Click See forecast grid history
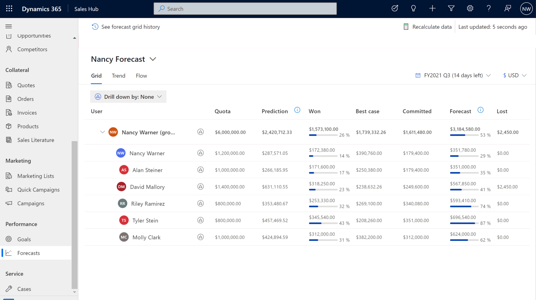The width and height of the screenshot is (536, 300). coord(126,27)
